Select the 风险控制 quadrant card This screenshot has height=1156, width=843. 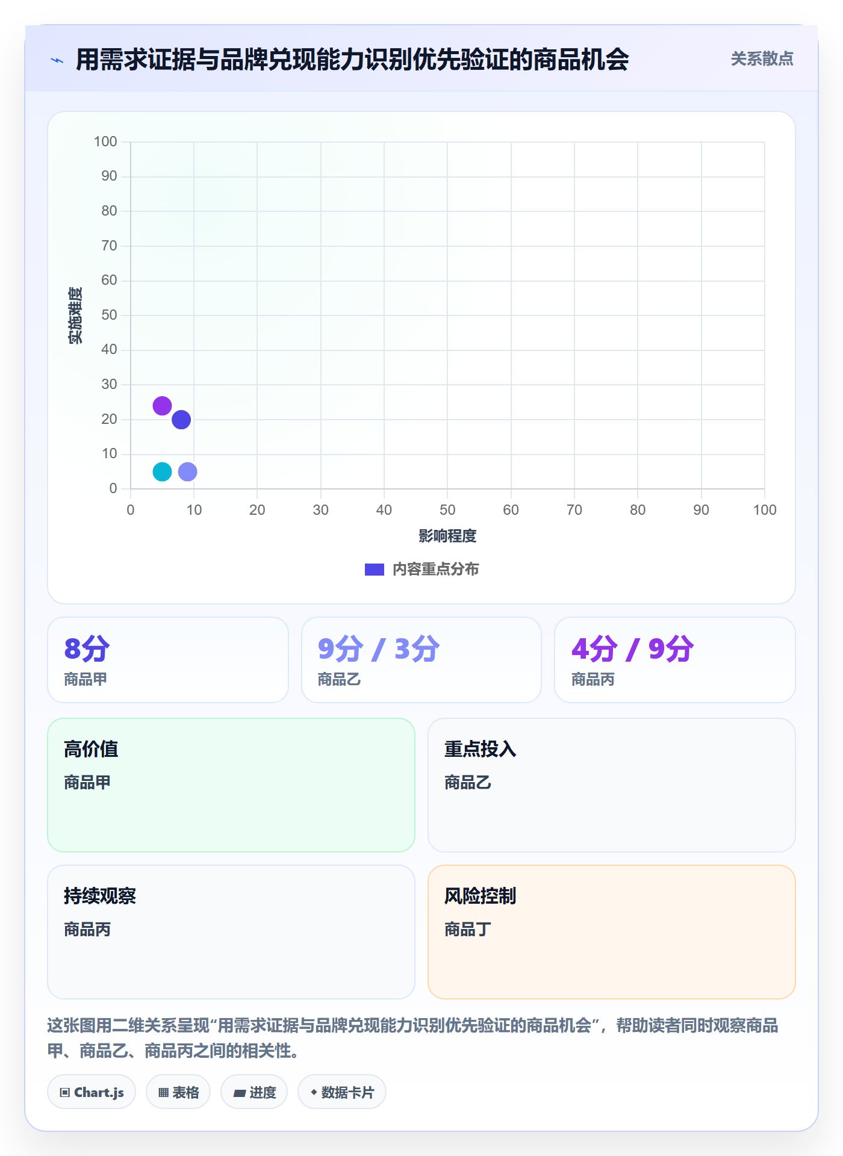tap(612, 931)
